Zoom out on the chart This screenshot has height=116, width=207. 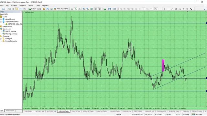click(88, 9)
